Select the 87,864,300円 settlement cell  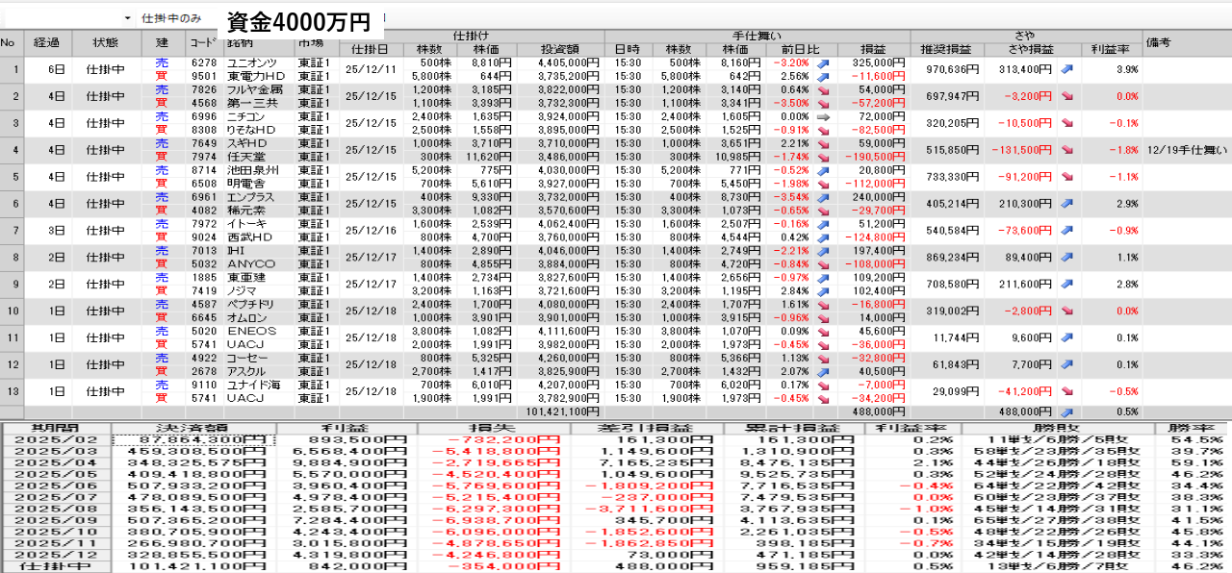coord(192,440)
